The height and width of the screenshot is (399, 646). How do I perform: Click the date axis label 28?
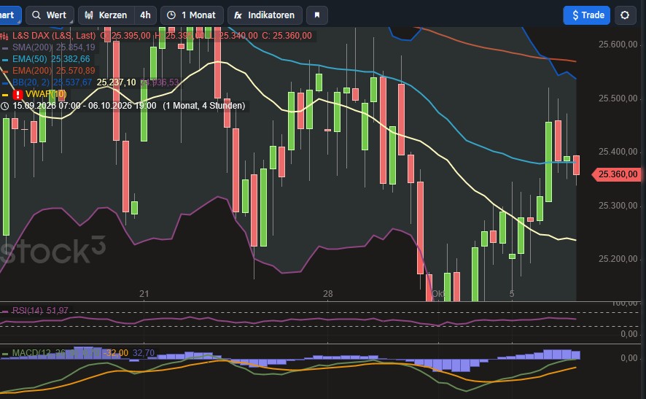(x=327, y=294)
